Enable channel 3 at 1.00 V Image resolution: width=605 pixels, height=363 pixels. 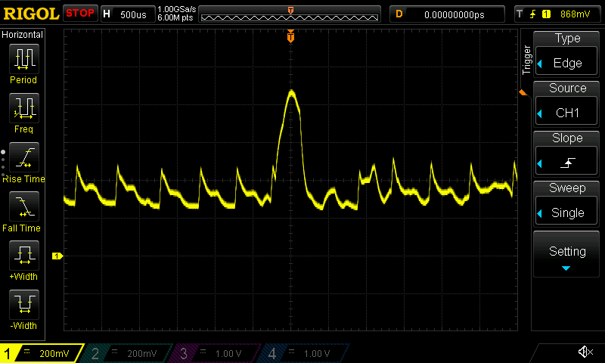(216, 353)
